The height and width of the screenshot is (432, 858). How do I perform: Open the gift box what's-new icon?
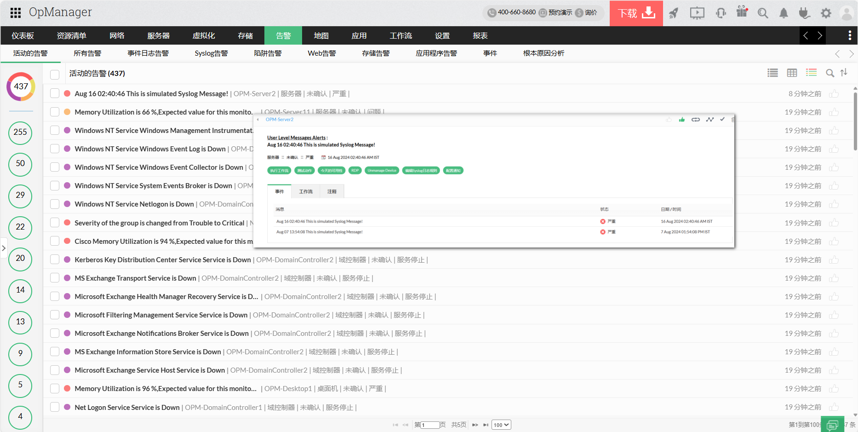(x=742, y=12)
